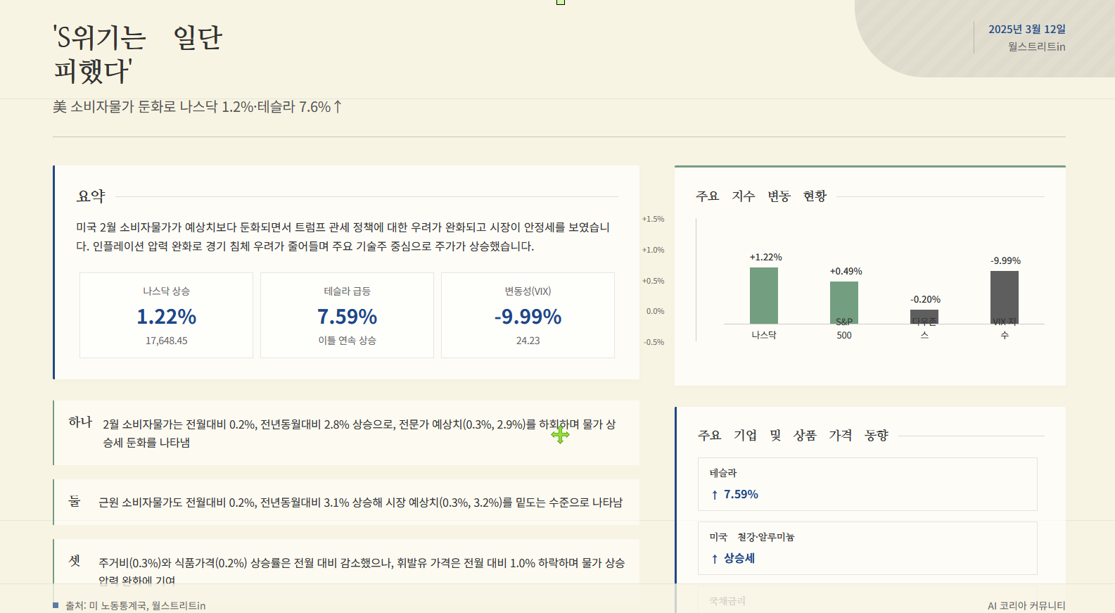Screen dimensions: 1115x613
Task: Click the -0.5% axis label
Action: click(654, 342)
